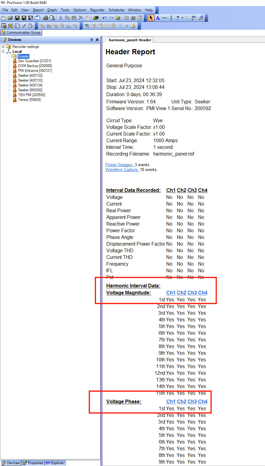Select the text annotation 'A' tool
Image resolution: width=265 pixels, height=466 pixels.
coord(158,18)
